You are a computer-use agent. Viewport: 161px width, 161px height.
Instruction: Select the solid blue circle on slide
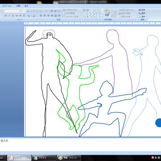[158, 123]
